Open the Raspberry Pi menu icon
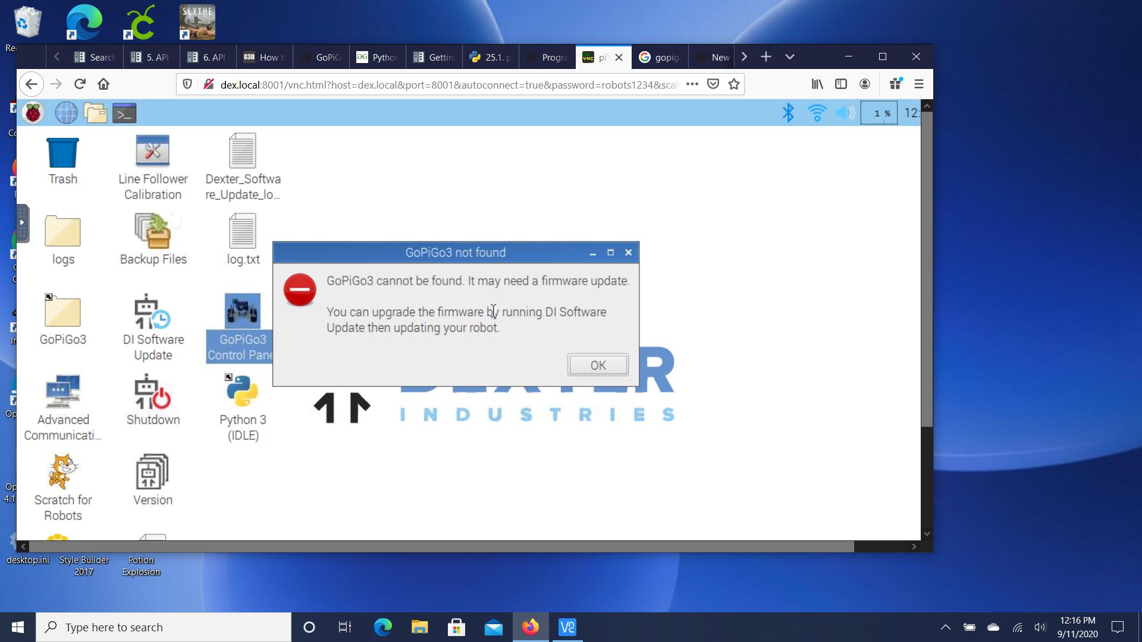This screenshot has height=642, width=1142. click(x=33, y=113)
